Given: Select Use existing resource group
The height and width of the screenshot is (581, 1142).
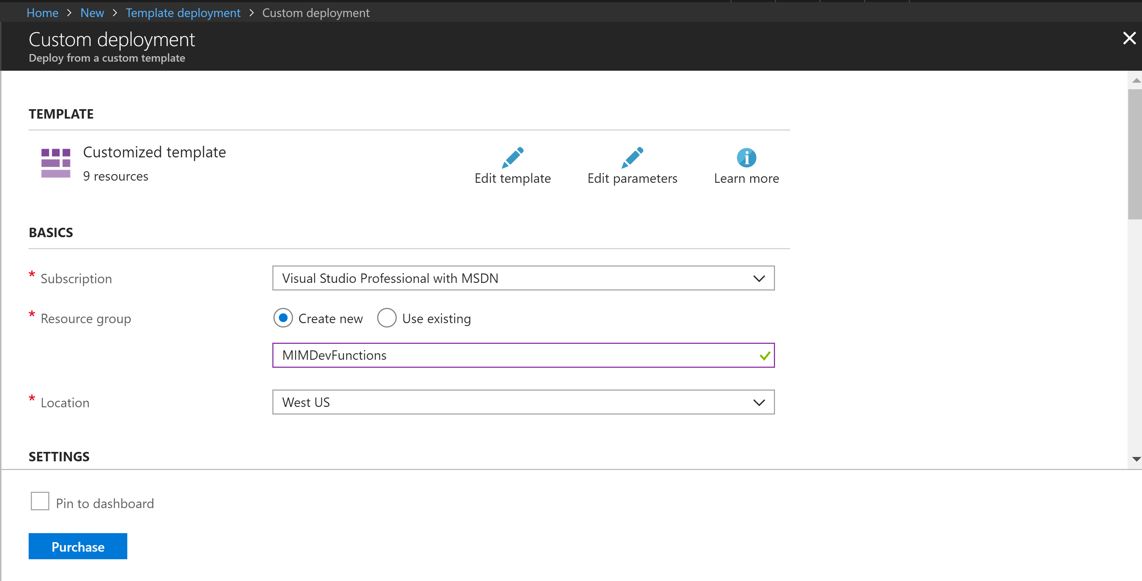Looking at the screenshot, I should point(387,318).
